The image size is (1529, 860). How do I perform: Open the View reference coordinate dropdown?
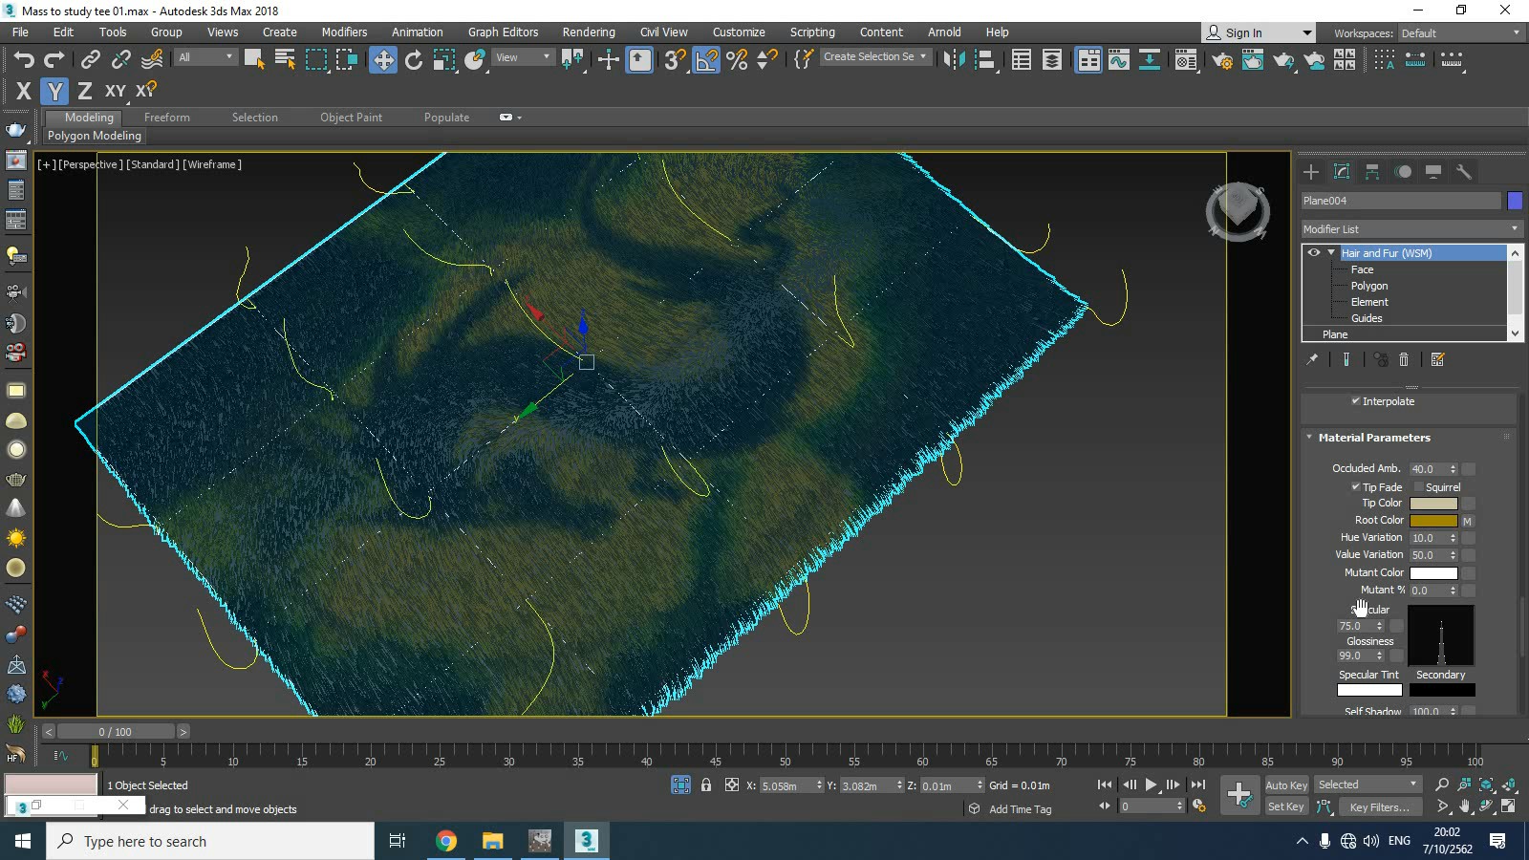523,57
